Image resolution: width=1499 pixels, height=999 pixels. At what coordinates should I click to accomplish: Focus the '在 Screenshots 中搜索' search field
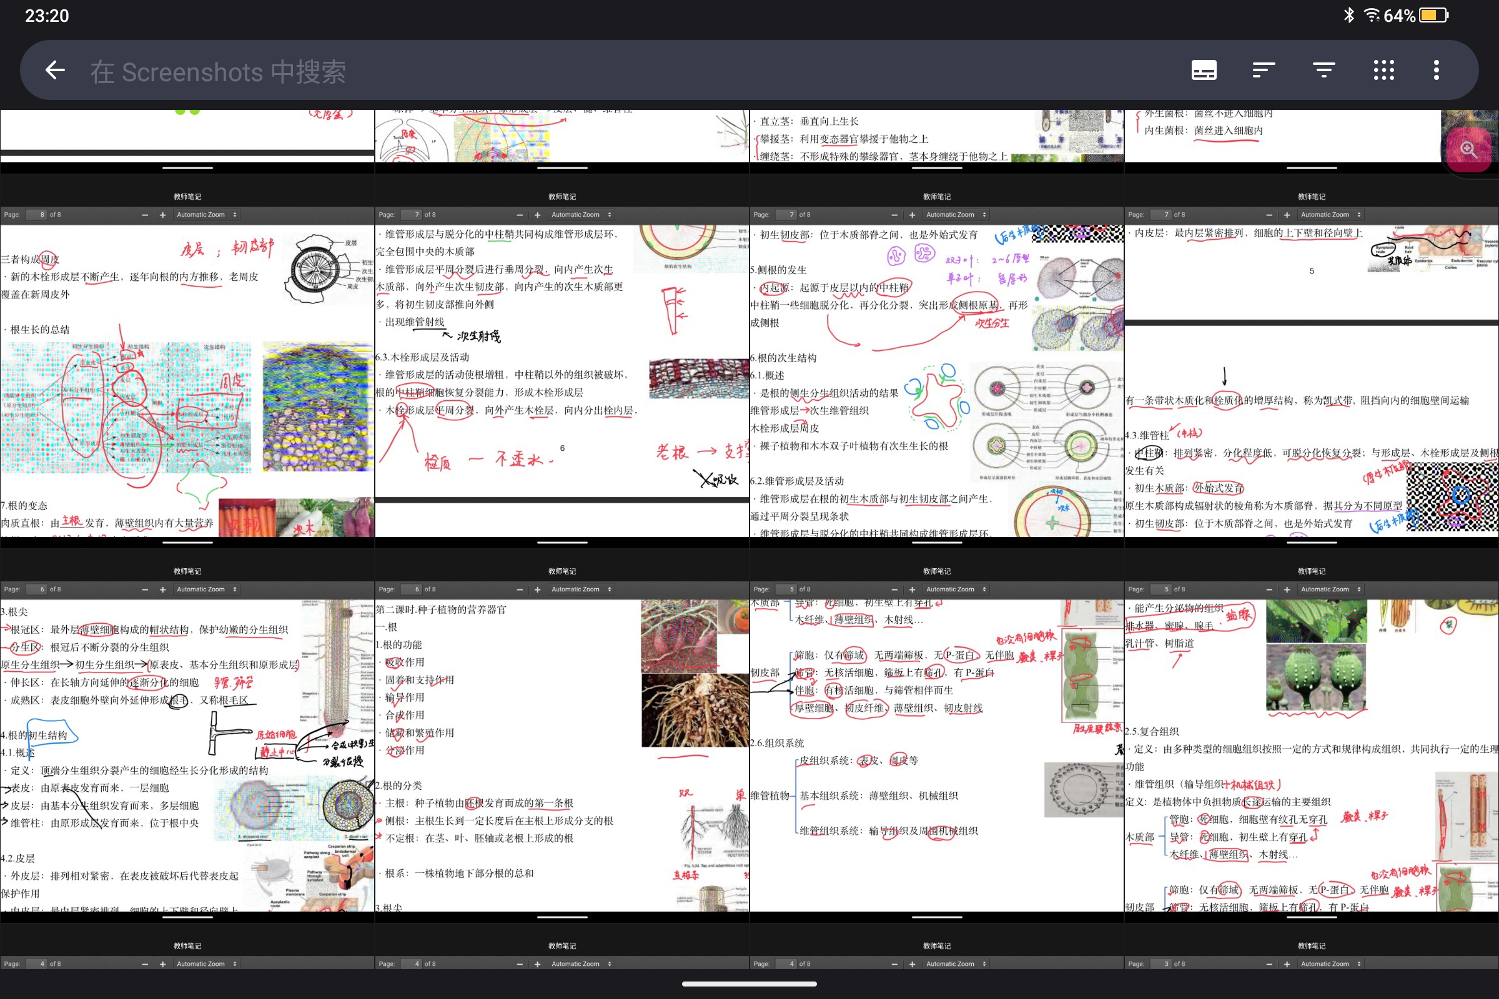click(x=218, y=71)
